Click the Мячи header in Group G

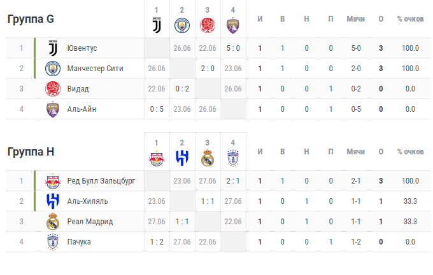(x=356, y=19)
